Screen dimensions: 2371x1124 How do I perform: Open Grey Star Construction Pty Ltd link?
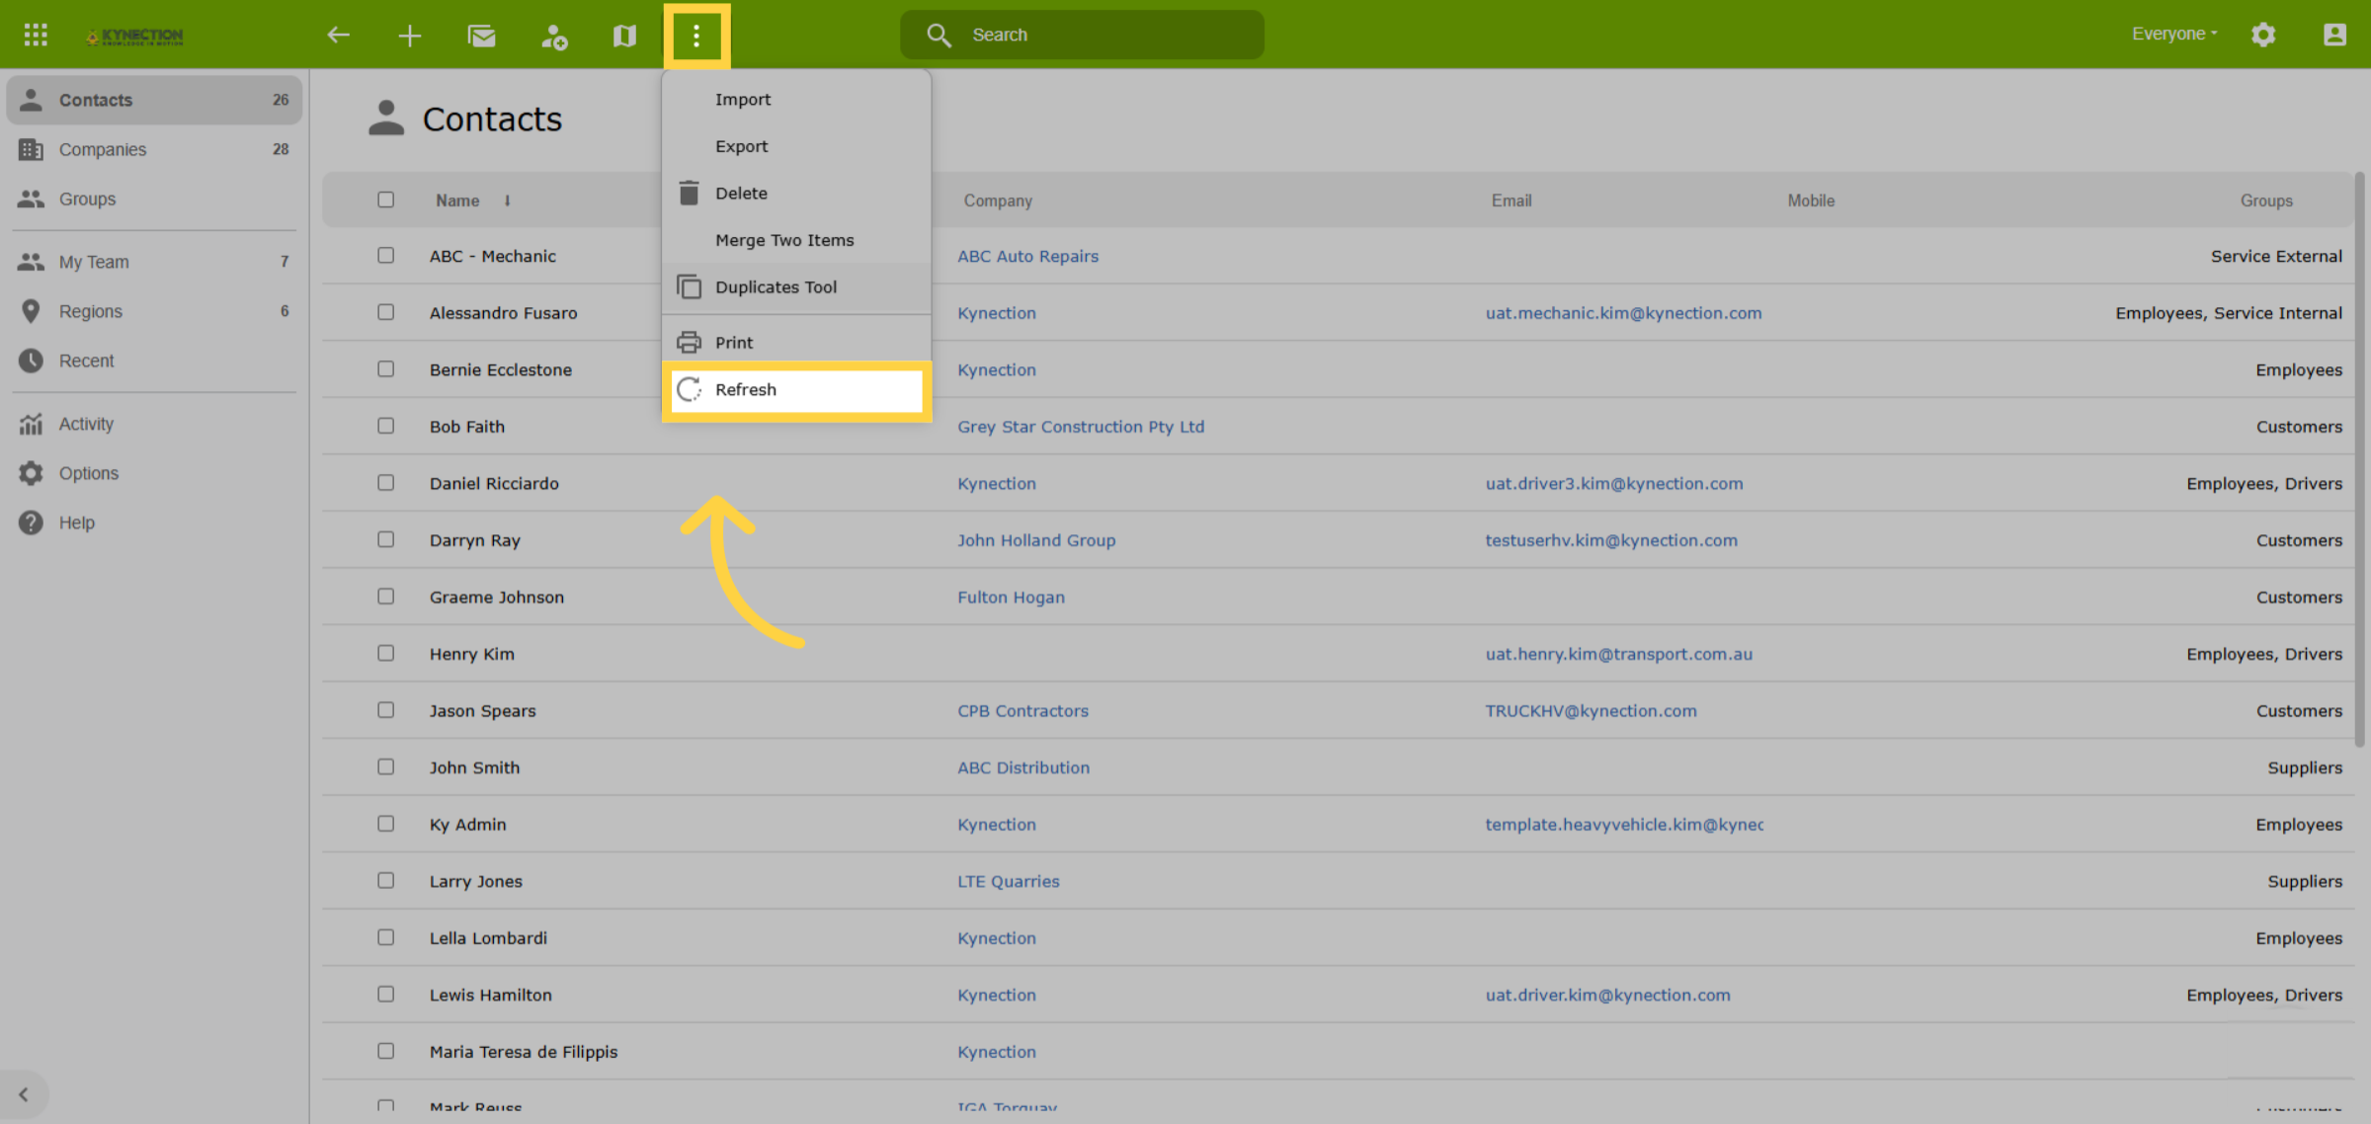click(1081, 427)
